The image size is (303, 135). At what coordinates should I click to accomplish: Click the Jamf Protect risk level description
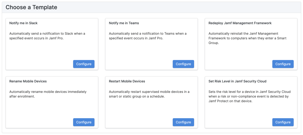pos(248,96)
